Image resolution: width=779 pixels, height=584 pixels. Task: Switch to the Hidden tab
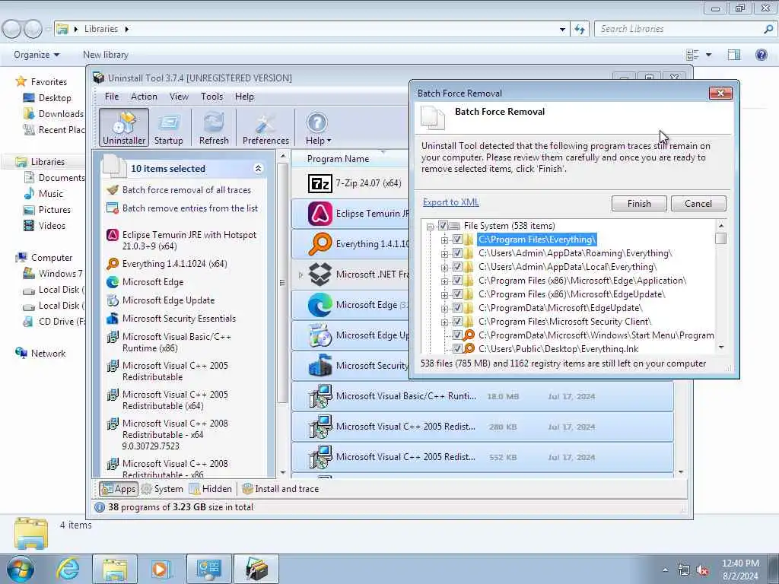point(211,489)
